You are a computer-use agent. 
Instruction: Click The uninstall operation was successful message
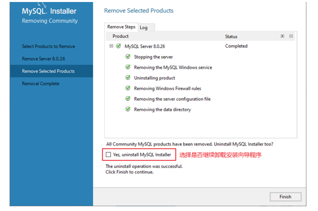pos(144,166)
